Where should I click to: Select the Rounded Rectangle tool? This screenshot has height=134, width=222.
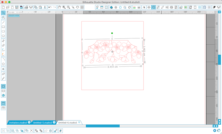[x=3, y=32]
